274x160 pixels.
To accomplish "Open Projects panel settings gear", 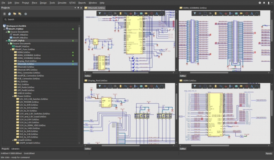I will pyautogui.click(x=25, y=14).
